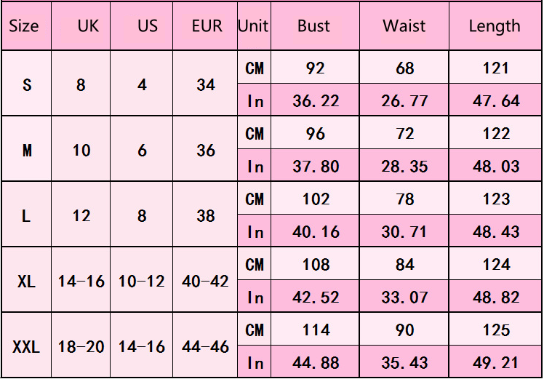The image size is (544, 379).
Task: Click the XL size row label
Action: pos(26,282)
